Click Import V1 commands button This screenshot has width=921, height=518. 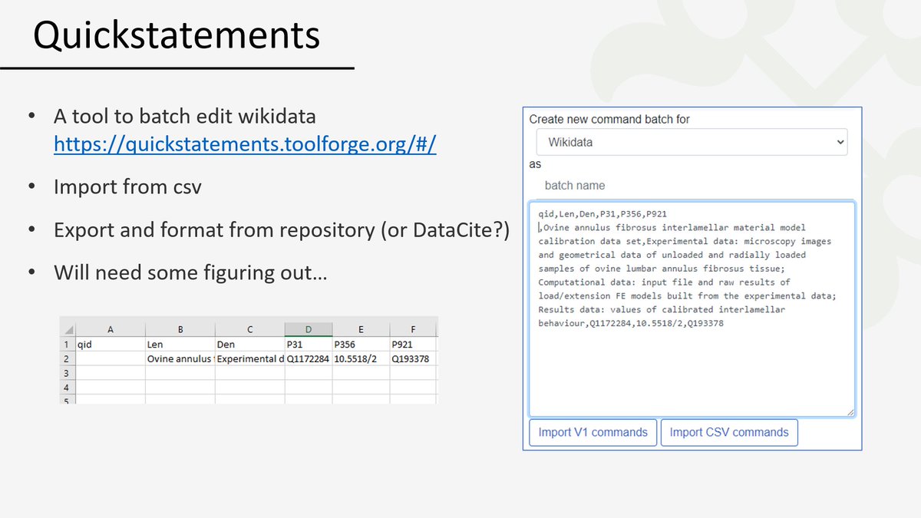(x=593, y=432)
